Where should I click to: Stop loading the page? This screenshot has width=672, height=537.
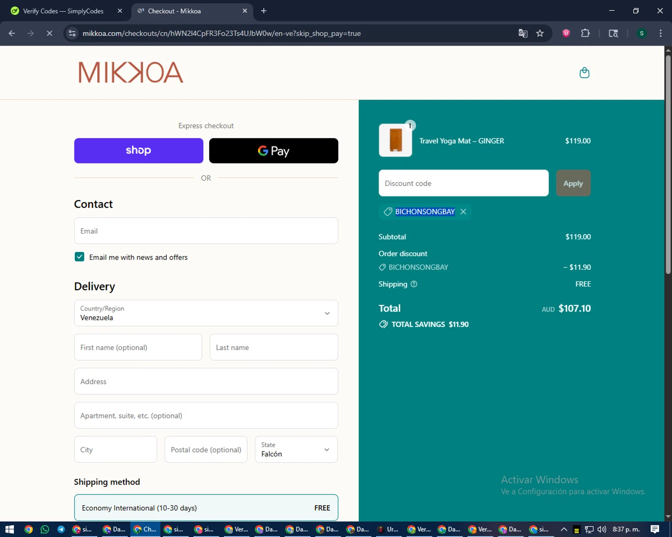[x=49, y=33]
